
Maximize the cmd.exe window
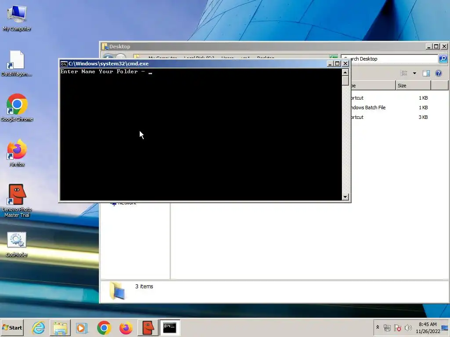pyautogui.click(x=337, y=64)
